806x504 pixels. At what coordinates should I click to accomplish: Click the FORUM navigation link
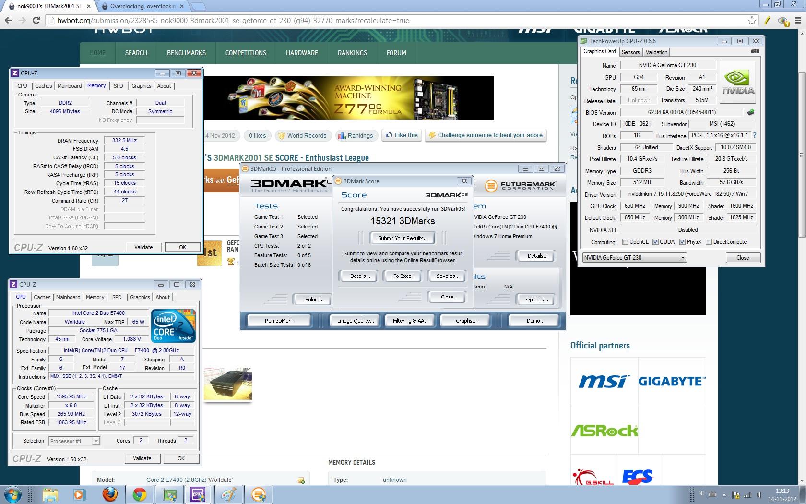point(396,53)
